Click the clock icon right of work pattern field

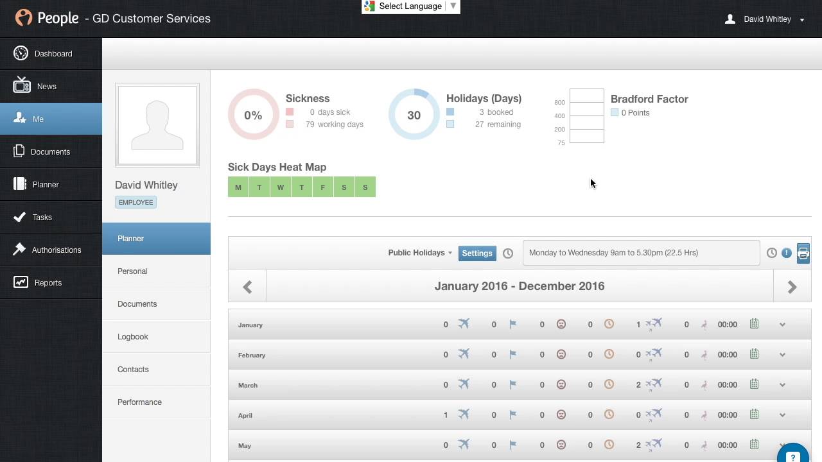tap(772, 253)
